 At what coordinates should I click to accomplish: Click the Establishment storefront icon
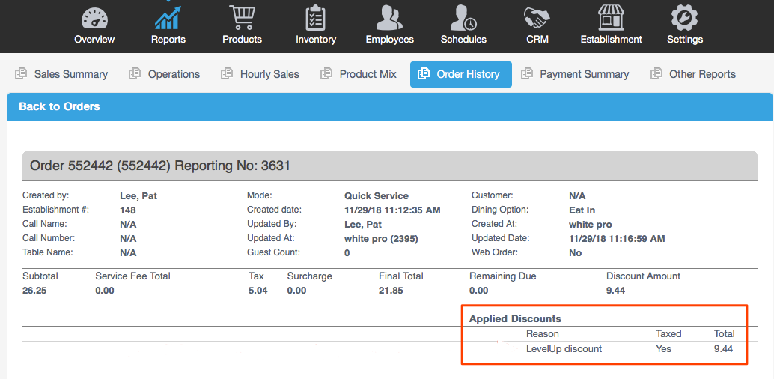pos(611,18)
